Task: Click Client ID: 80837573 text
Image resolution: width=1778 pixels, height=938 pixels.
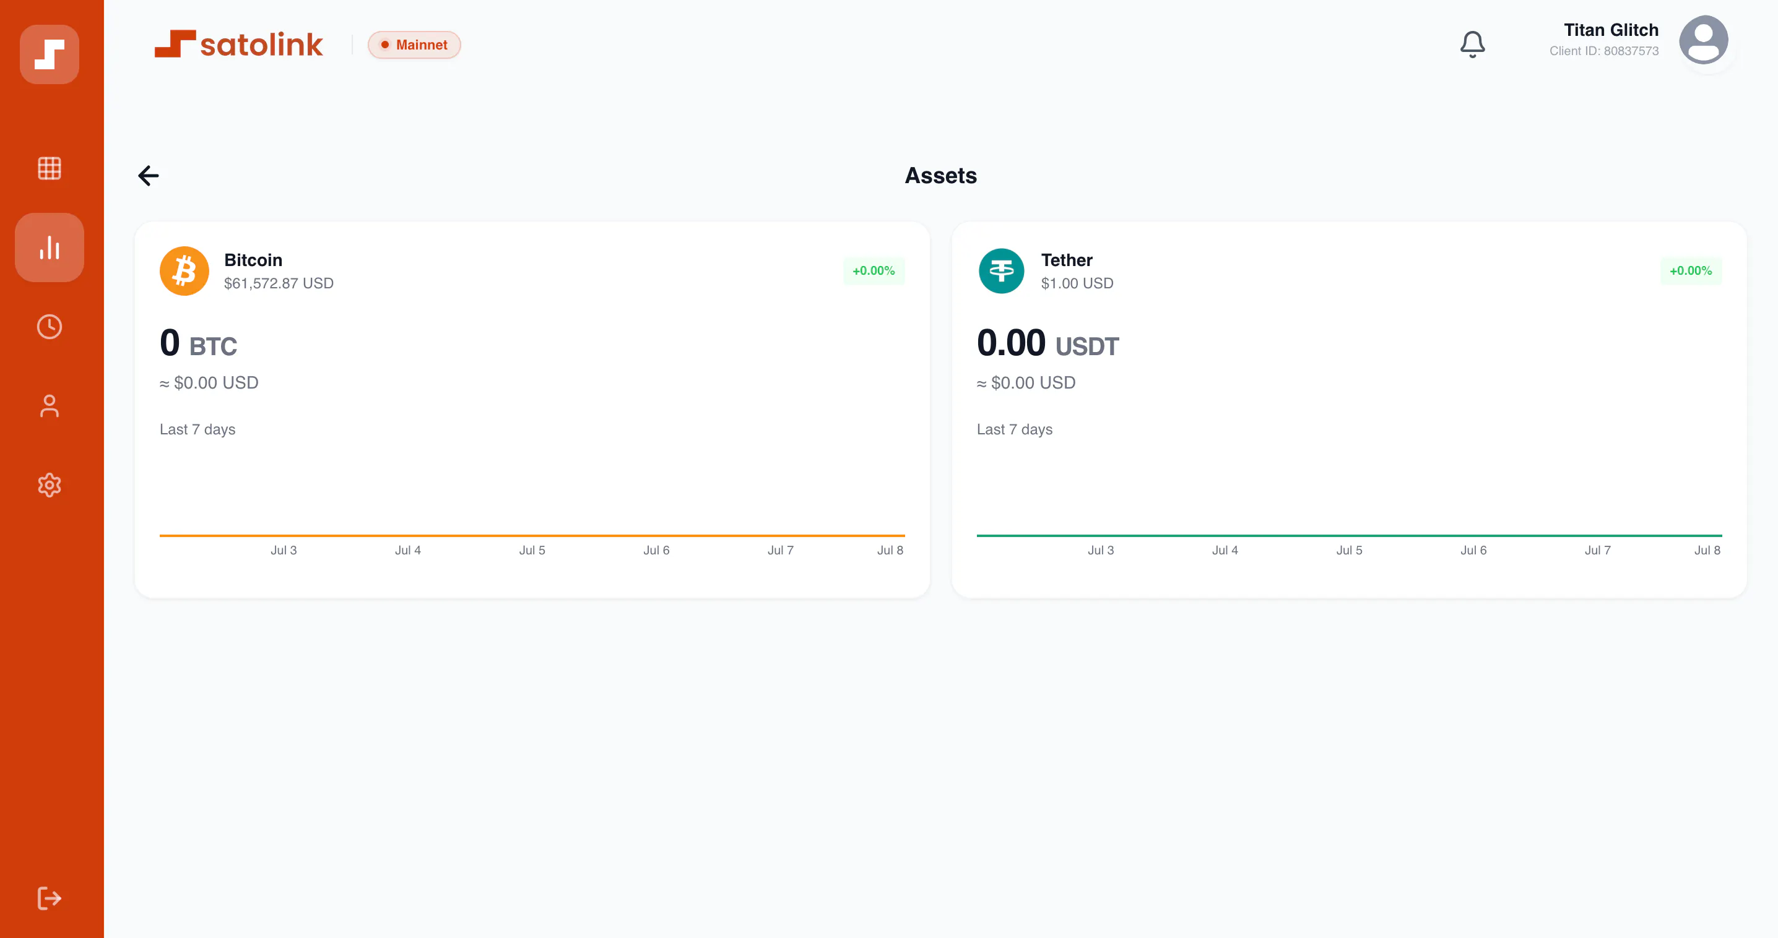Action: 1603,51
